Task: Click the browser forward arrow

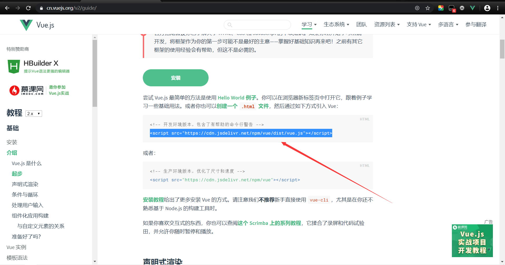Action: (18, 8)
